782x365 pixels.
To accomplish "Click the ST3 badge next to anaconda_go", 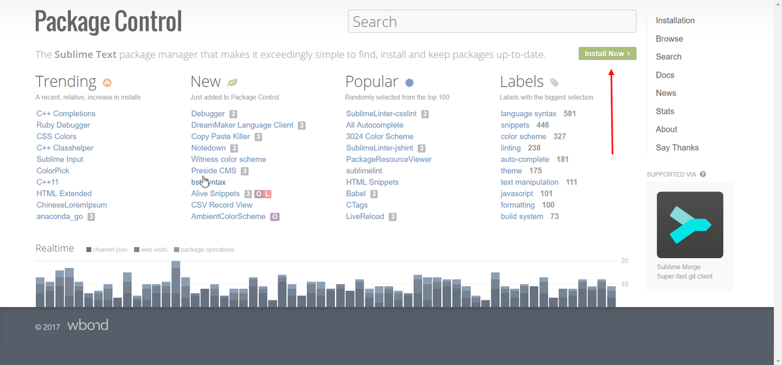I will click(91, 217).
